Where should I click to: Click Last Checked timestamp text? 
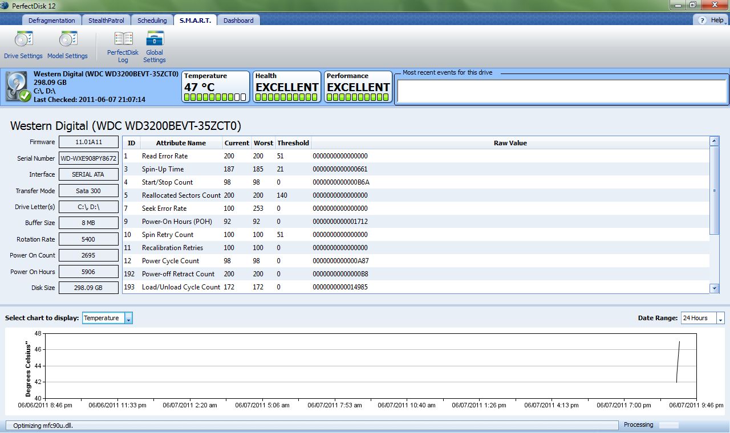pyautogui.click(x=90, y=99)
